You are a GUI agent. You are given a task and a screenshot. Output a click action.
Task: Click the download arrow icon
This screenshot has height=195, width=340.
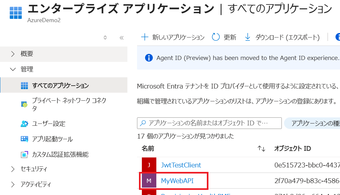pyautogui.click(x=248, y=37)
